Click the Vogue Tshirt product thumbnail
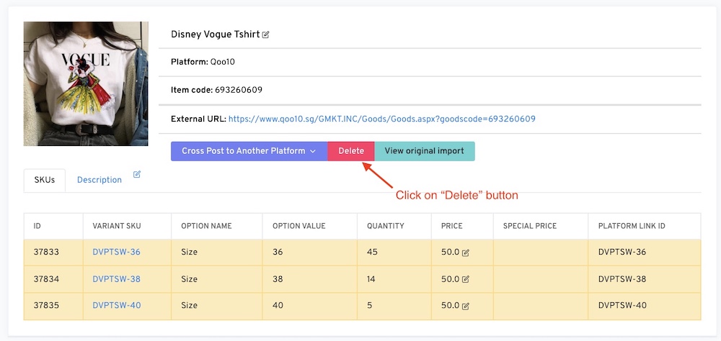721x341 pixels. [x=86, y=83]
